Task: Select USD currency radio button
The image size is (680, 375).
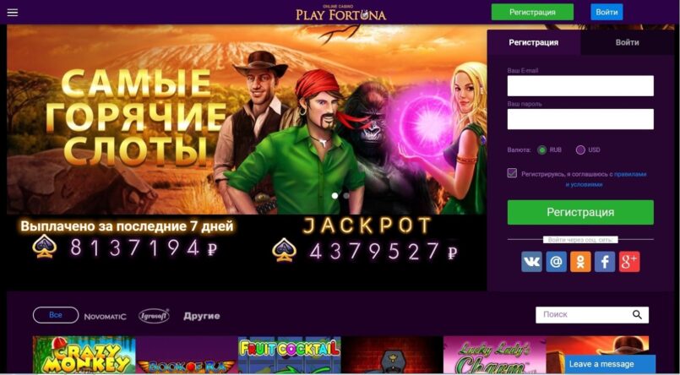Action: coord(580,150)
